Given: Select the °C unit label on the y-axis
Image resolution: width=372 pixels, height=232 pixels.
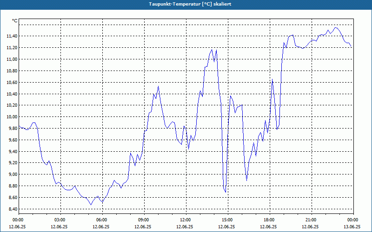Looking at the screenshot, I should (15, 21).
